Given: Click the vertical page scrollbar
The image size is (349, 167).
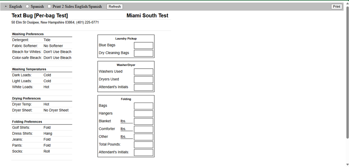Looking at the screenshot, I should 347,72.
